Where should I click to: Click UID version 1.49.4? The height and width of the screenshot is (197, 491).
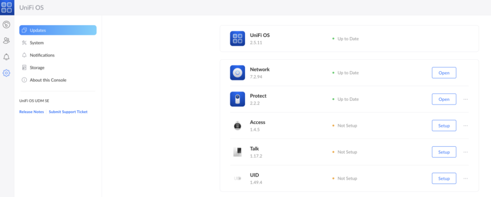coord(256,183)
